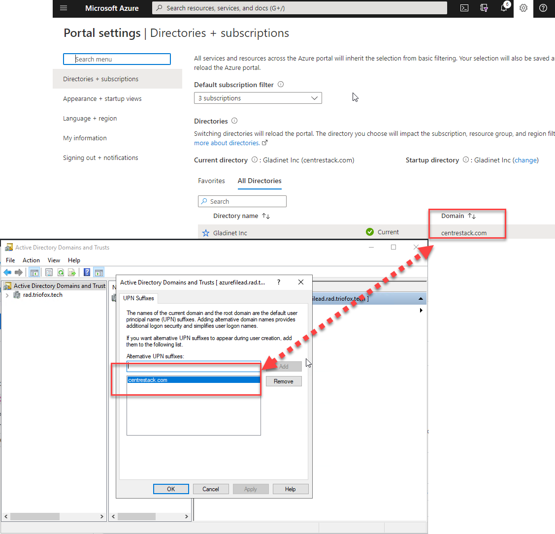Collapse the Actions pane section arrow
Viewport: 555px width, 534px height.
[421, 298]
